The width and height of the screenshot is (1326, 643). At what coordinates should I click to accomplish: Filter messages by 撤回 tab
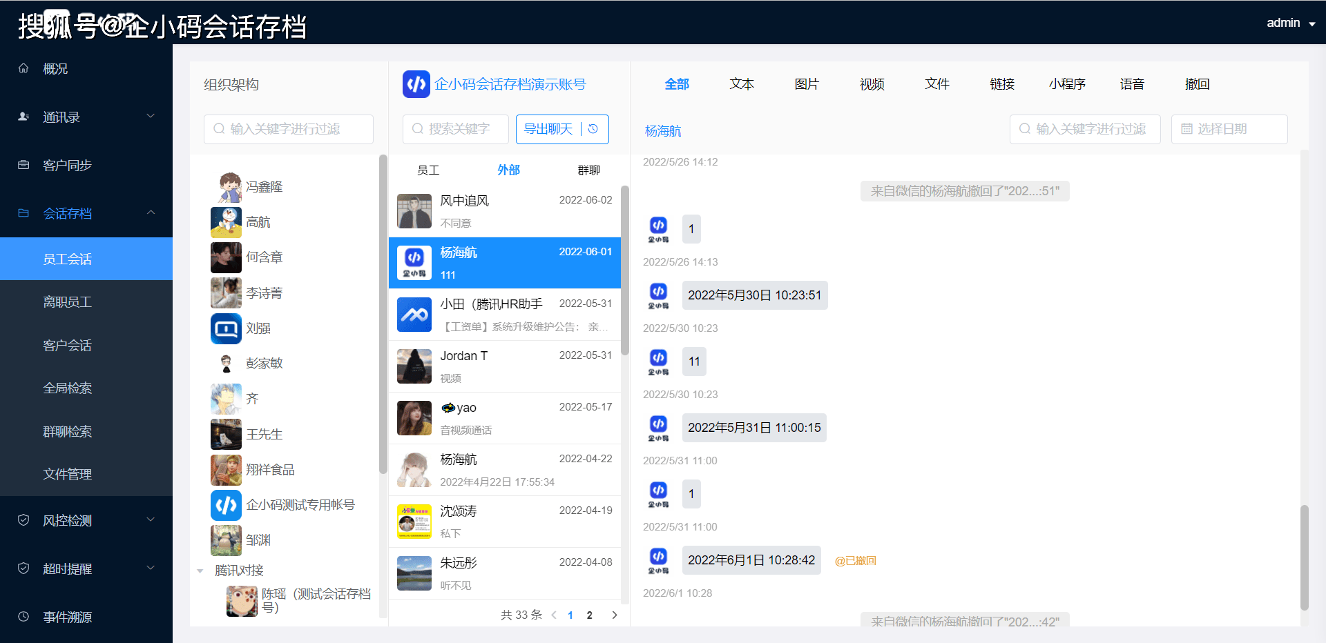pyautogui.click(x=1197, y=84)
